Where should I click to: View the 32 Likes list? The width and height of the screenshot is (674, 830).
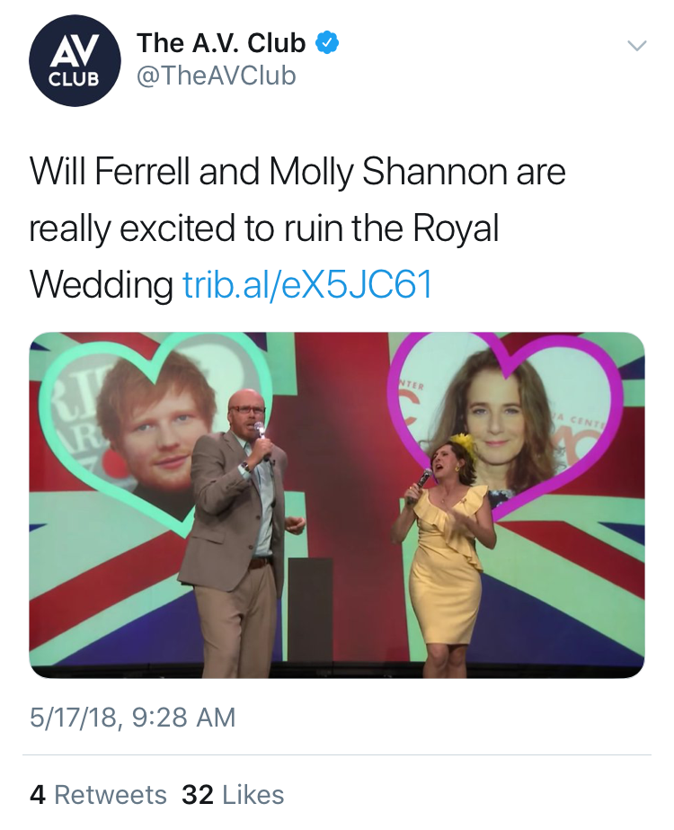233,795
